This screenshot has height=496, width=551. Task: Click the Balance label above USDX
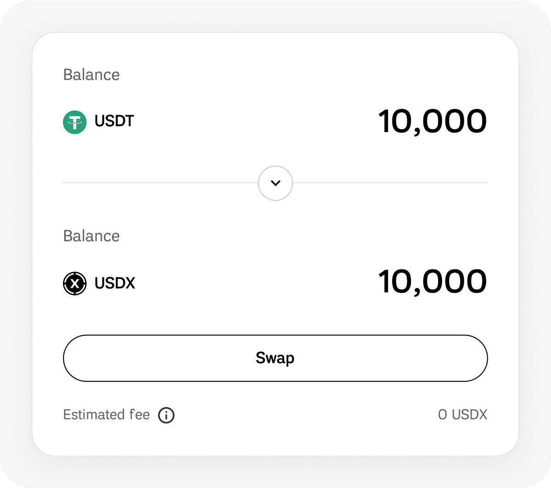pos(91,236)
